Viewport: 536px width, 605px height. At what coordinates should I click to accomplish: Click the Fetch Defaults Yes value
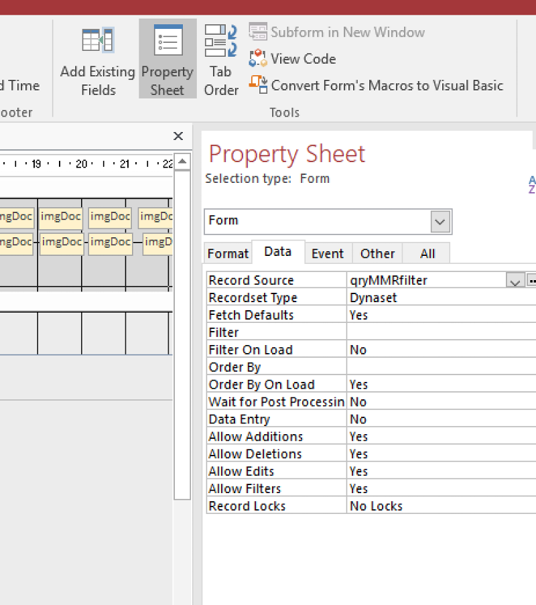(442, 315)
